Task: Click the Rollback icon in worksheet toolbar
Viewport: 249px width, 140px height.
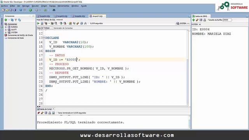Action: tap(65, 23)
